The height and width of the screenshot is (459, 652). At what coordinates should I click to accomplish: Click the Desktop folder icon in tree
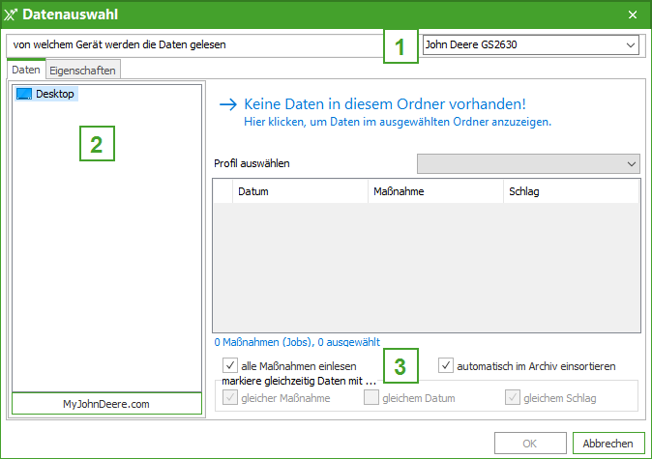pyautogui.click(x=25, y=94)
